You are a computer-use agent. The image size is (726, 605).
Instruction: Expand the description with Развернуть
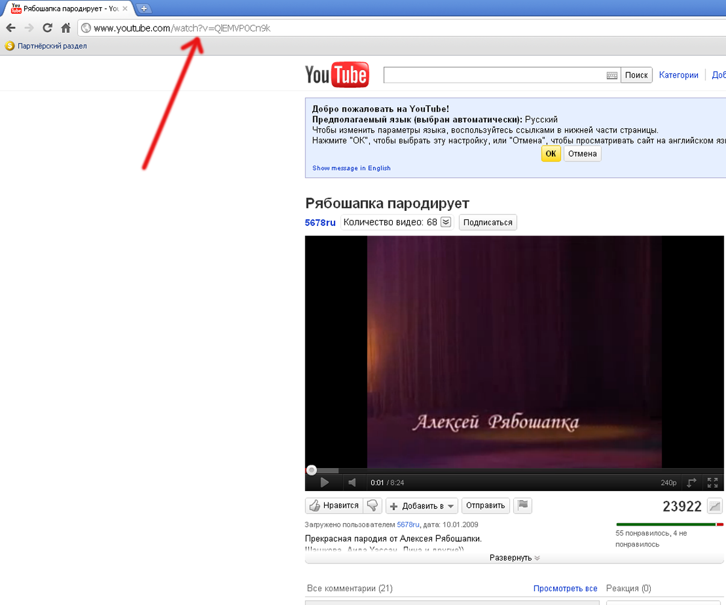[515, 558]
